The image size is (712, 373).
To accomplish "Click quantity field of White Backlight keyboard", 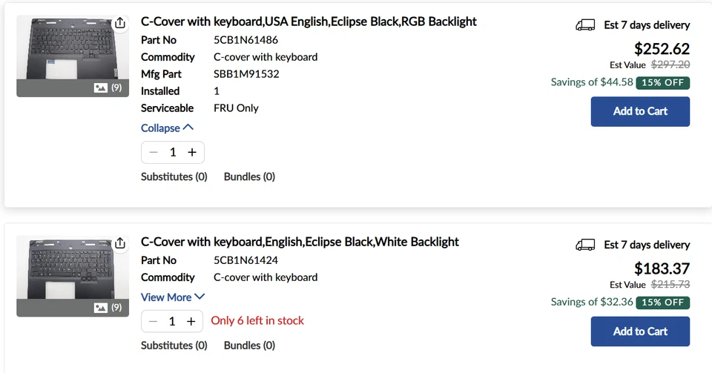I will tap(173, 321).
